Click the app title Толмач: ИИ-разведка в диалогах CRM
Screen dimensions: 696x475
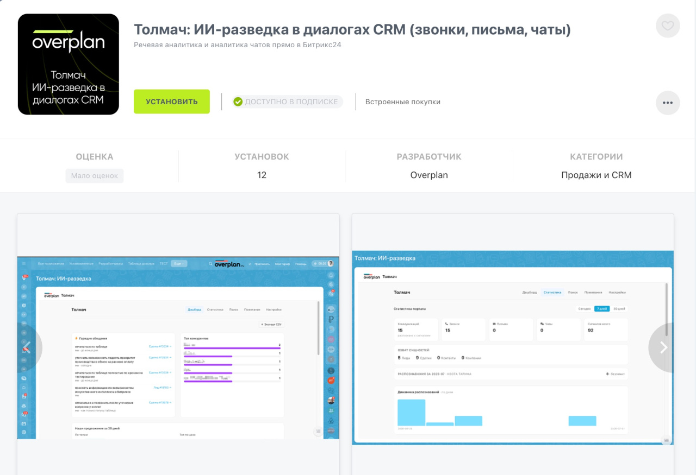(352, 29)
